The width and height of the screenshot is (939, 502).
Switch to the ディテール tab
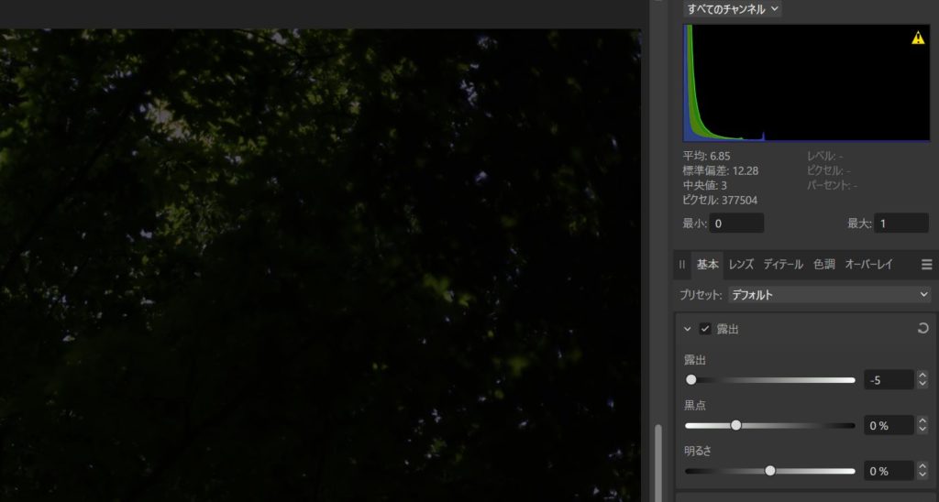point(783,265)
